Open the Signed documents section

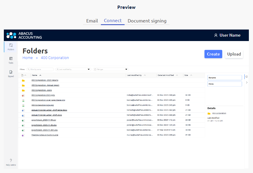click(11, 73)
